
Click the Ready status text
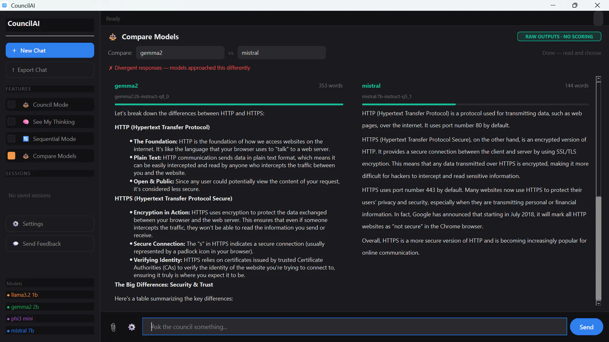[x=113, y=19]
